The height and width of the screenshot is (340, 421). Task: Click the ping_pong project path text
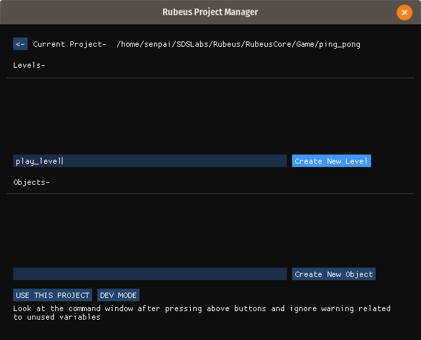point(238,44)
